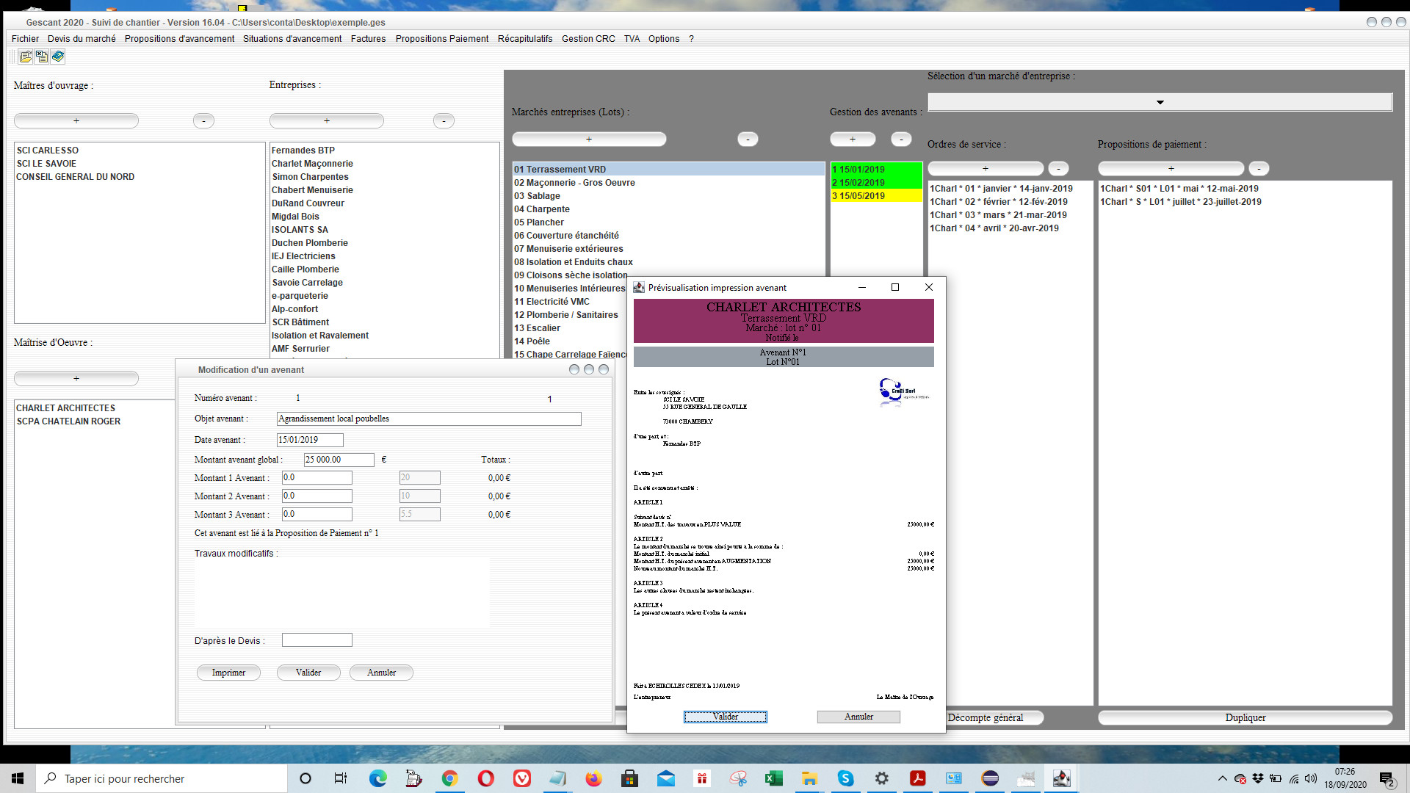Click Annuler in the Prévisualisation impression window
The height and width of the screenshot is (793, 1410).
tap(858, 717)
